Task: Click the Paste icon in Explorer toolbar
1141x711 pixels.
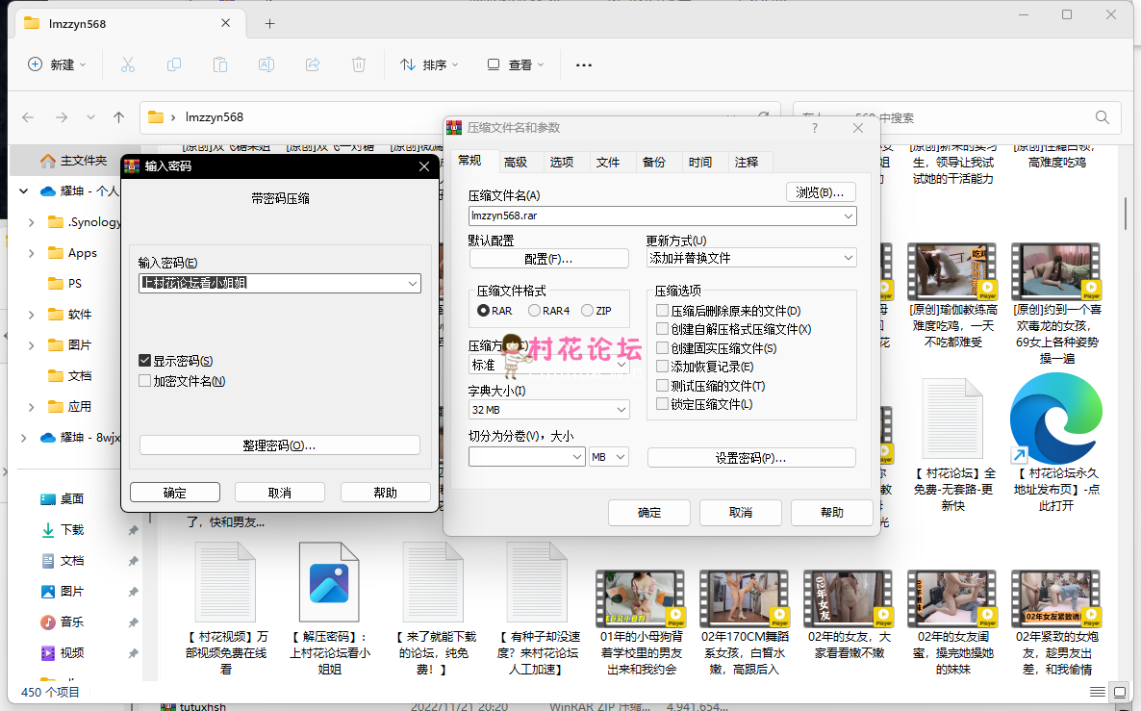Action: [x=219, y=64]
